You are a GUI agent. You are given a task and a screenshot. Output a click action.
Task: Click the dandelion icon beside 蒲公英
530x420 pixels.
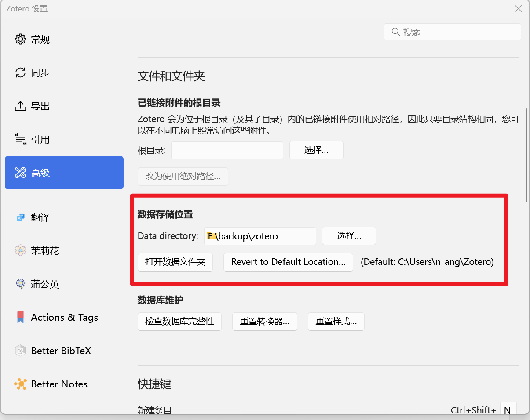(x=20, y=284)
